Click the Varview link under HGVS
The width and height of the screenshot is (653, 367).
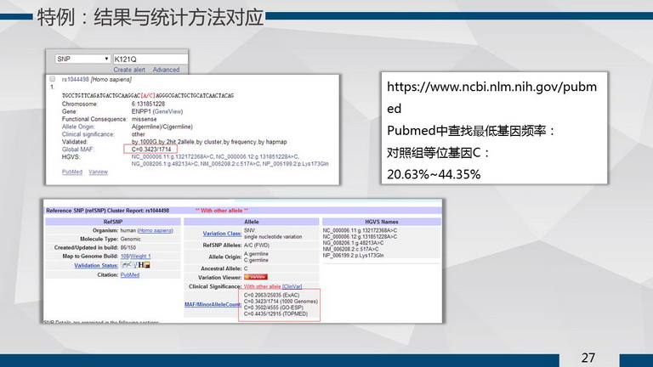[99, 172]
